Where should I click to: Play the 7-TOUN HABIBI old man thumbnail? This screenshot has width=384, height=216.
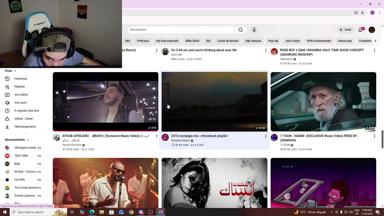click(323, 102)
